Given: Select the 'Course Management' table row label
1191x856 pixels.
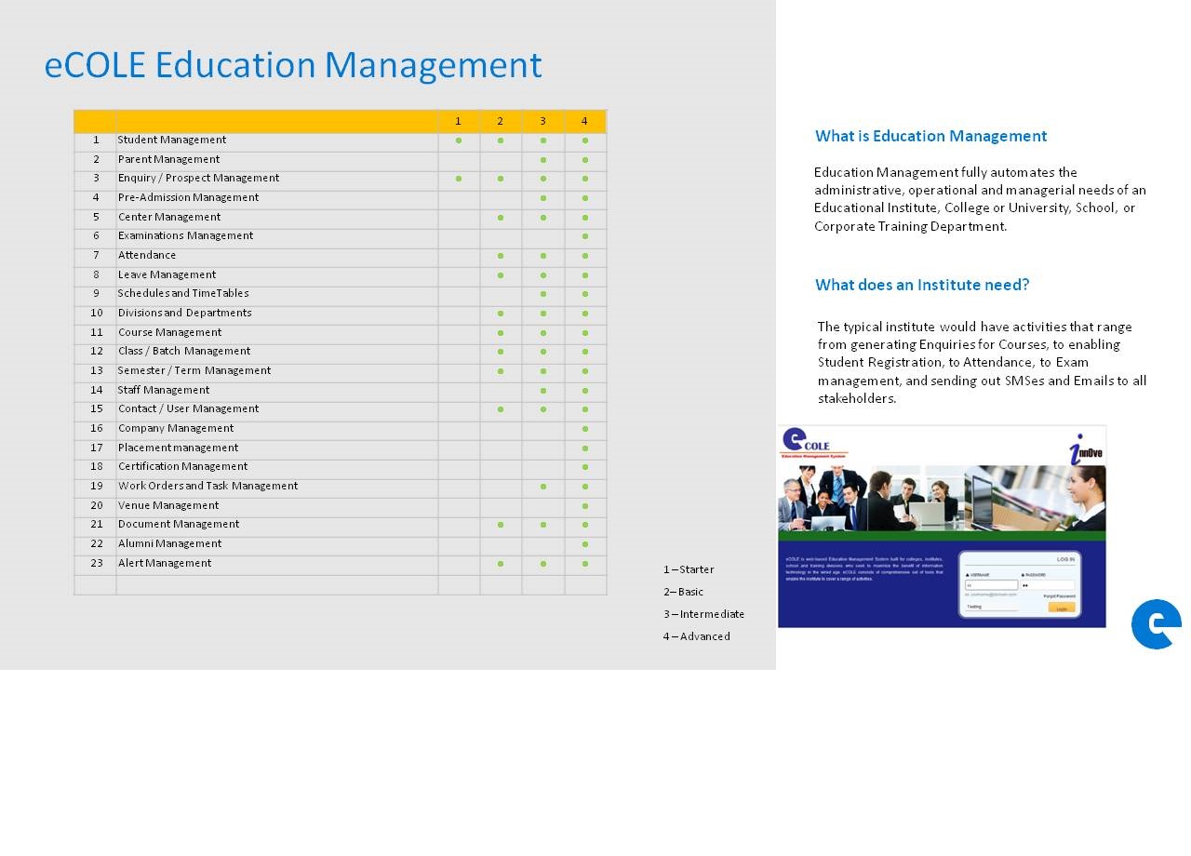Looking at the screenshot, I should [170, 332].
